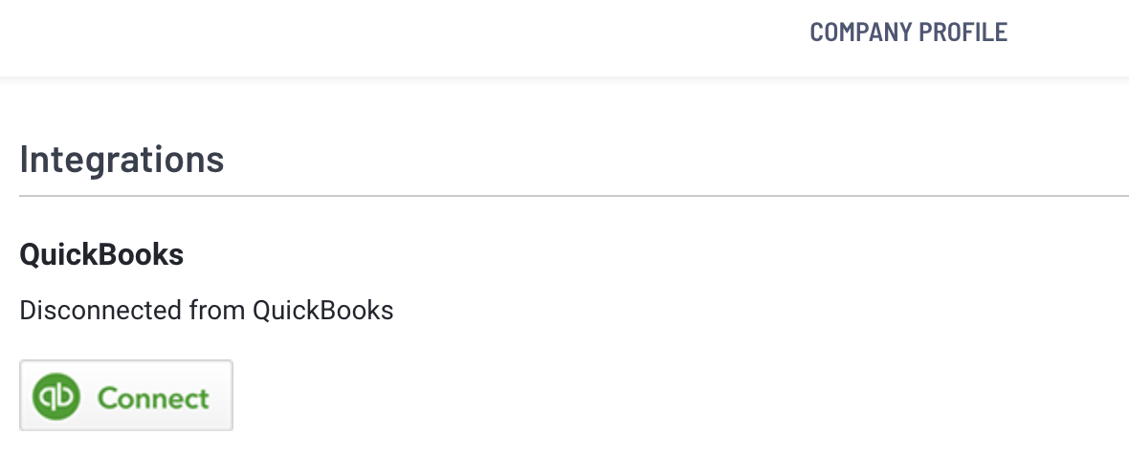
Task: Start QuickBooks integration via the Connect button
Action: click(x=126, y=396)
